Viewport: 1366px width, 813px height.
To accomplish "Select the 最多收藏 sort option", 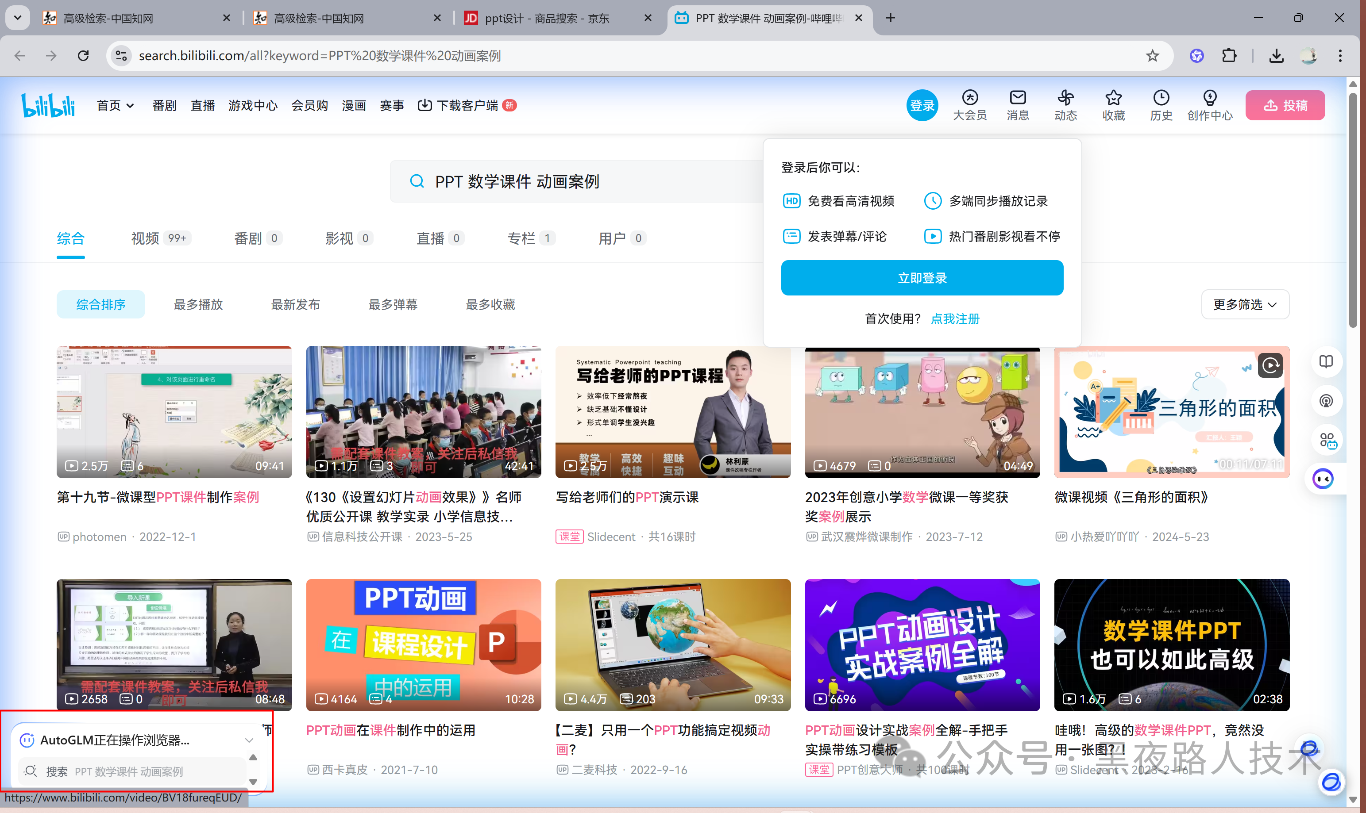I will pos(490,305).
